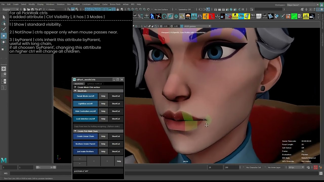The width and height of the screenshot is (324, 182).
Task: Select the arrow Select tool in the toolbox
Action: 4,17
